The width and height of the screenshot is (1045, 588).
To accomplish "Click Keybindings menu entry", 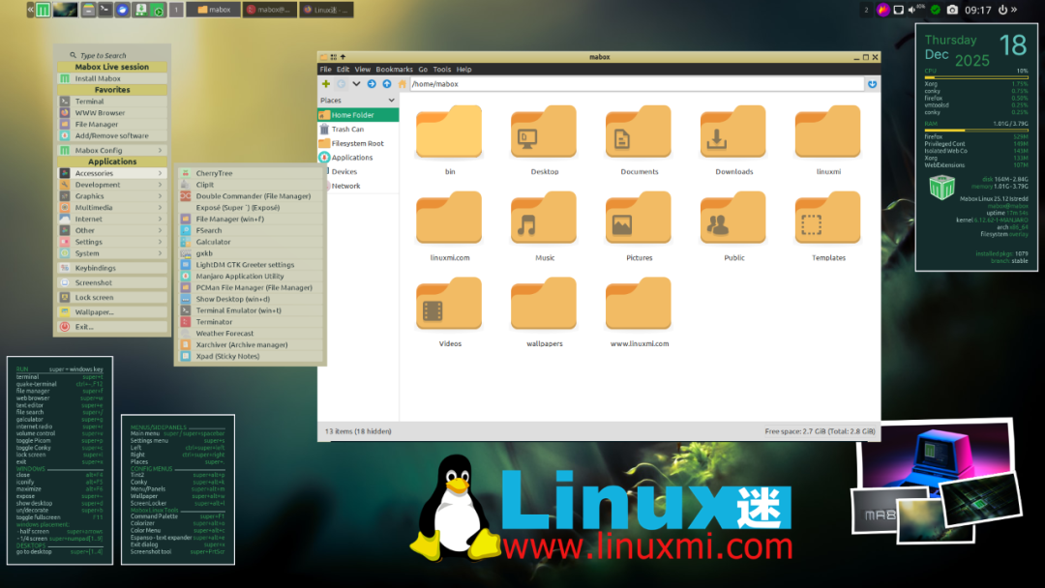I will pyautogui.click(x=112, y=268).
